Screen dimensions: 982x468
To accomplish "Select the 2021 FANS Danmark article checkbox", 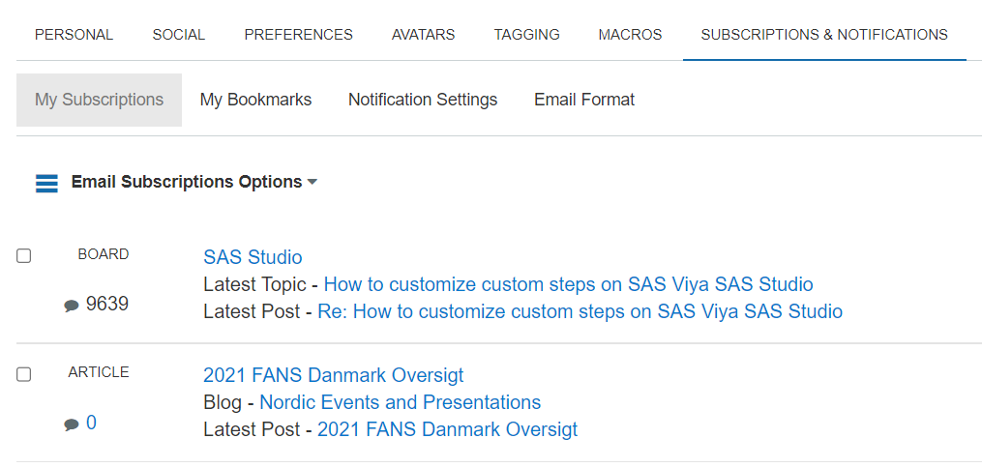I will [x=24, y=374].
